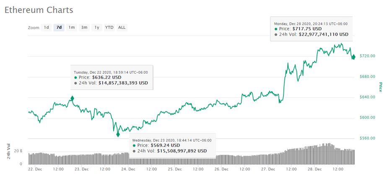Click the 24h Vol axis title
The height and width of the screenshot is (180, 387).
click(8, 152)
